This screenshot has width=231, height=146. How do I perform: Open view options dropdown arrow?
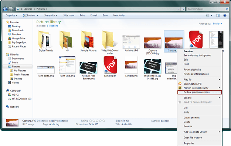(211, 15)
